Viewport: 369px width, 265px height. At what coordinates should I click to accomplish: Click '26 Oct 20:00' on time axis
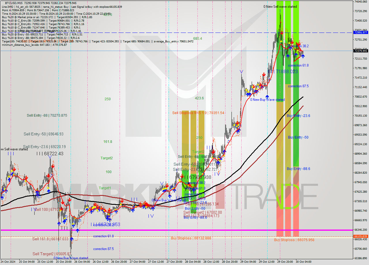[120, 262]
